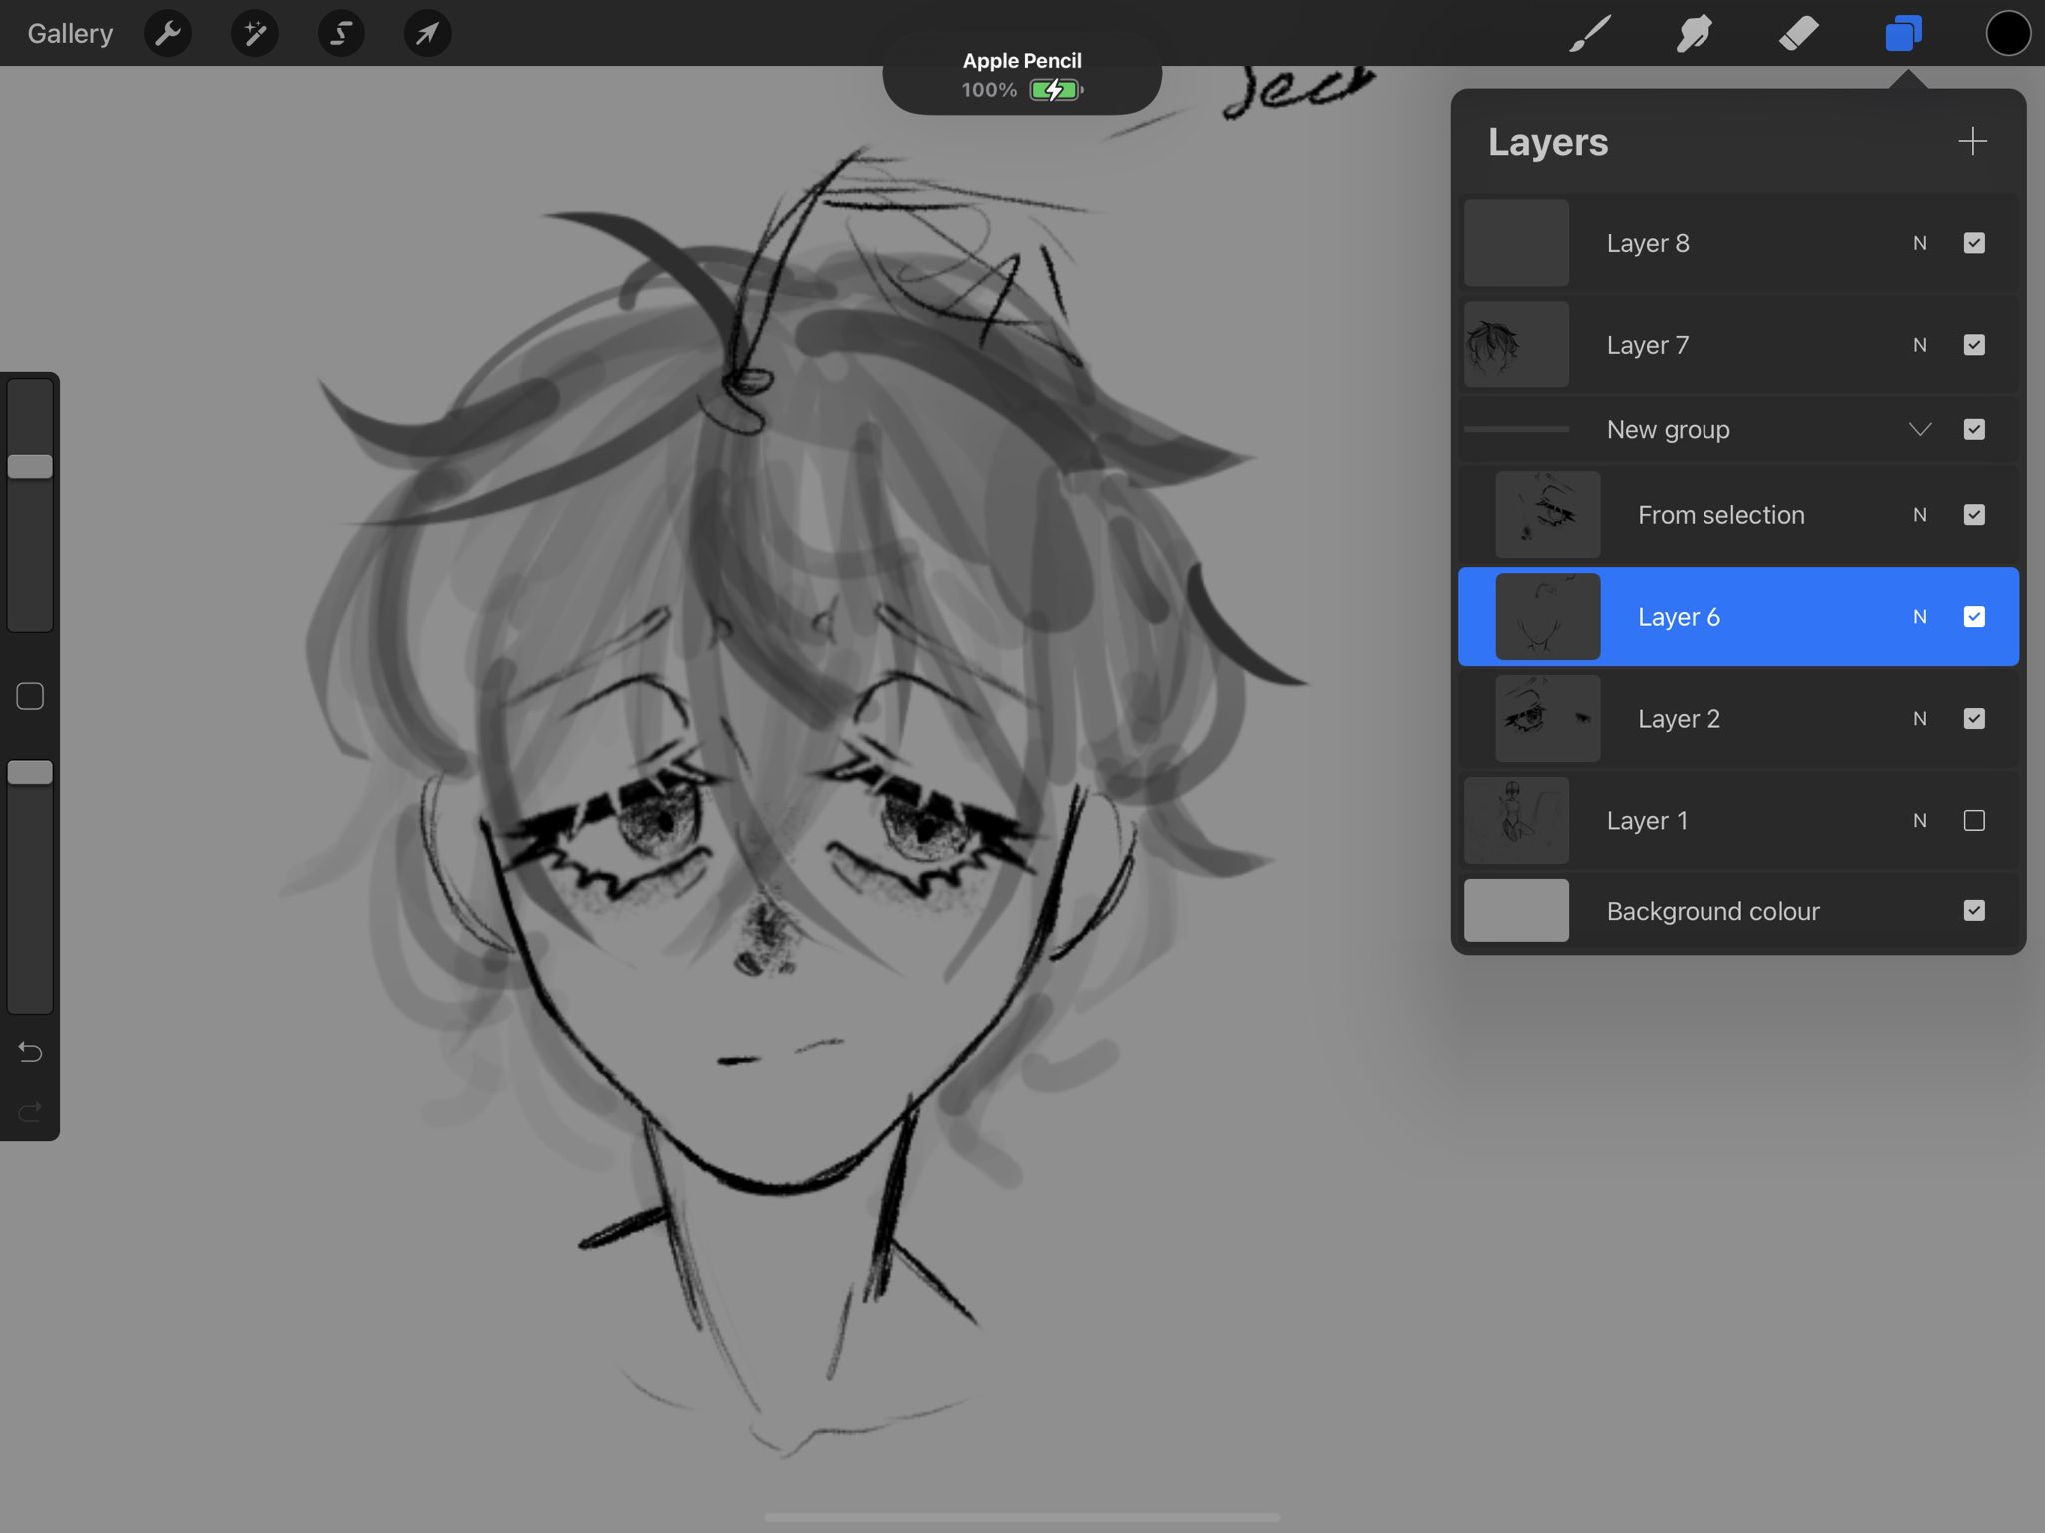
Task: Open the Adjustments magic wand menu
Action: [x=255, y=33]
